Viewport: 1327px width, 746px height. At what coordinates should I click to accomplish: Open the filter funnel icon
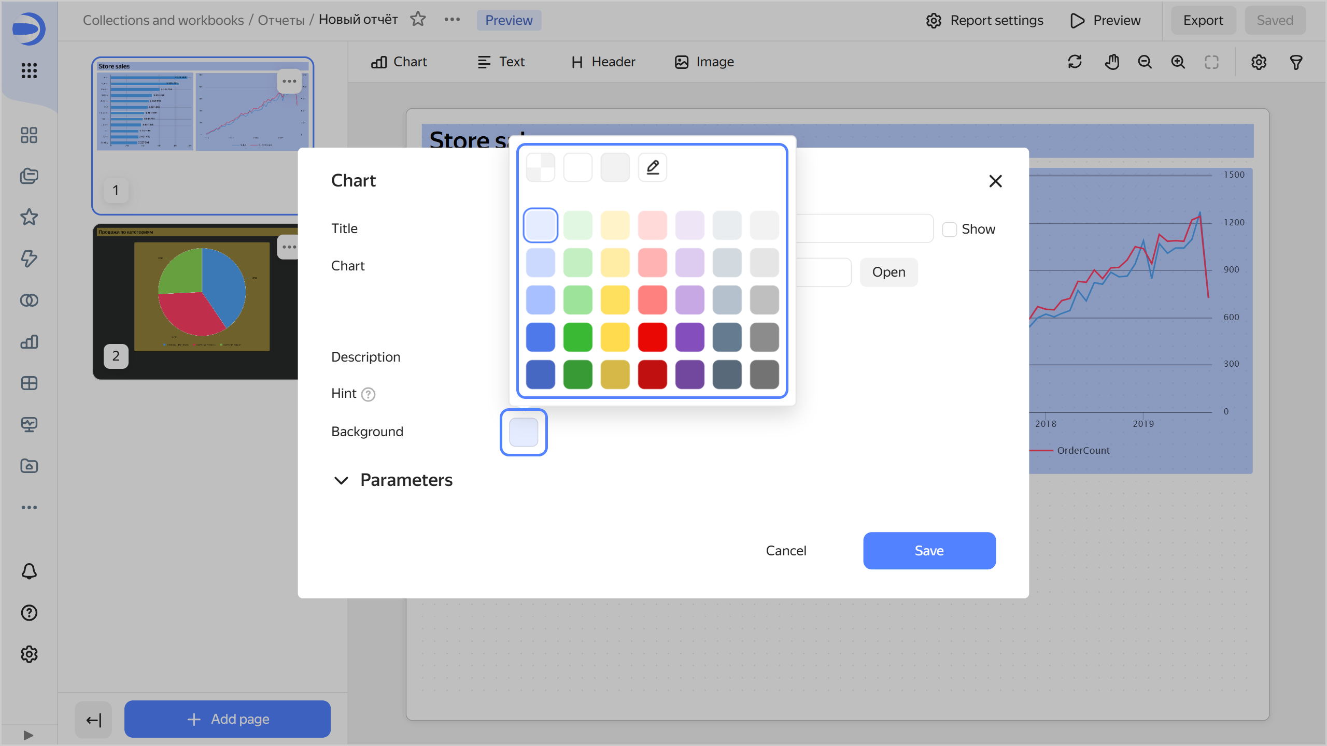(x=1296, y=62)
